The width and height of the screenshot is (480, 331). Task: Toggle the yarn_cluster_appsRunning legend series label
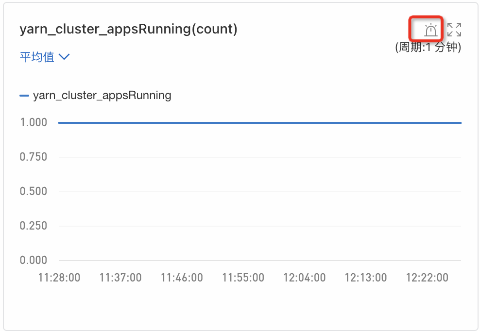[102, 95]
